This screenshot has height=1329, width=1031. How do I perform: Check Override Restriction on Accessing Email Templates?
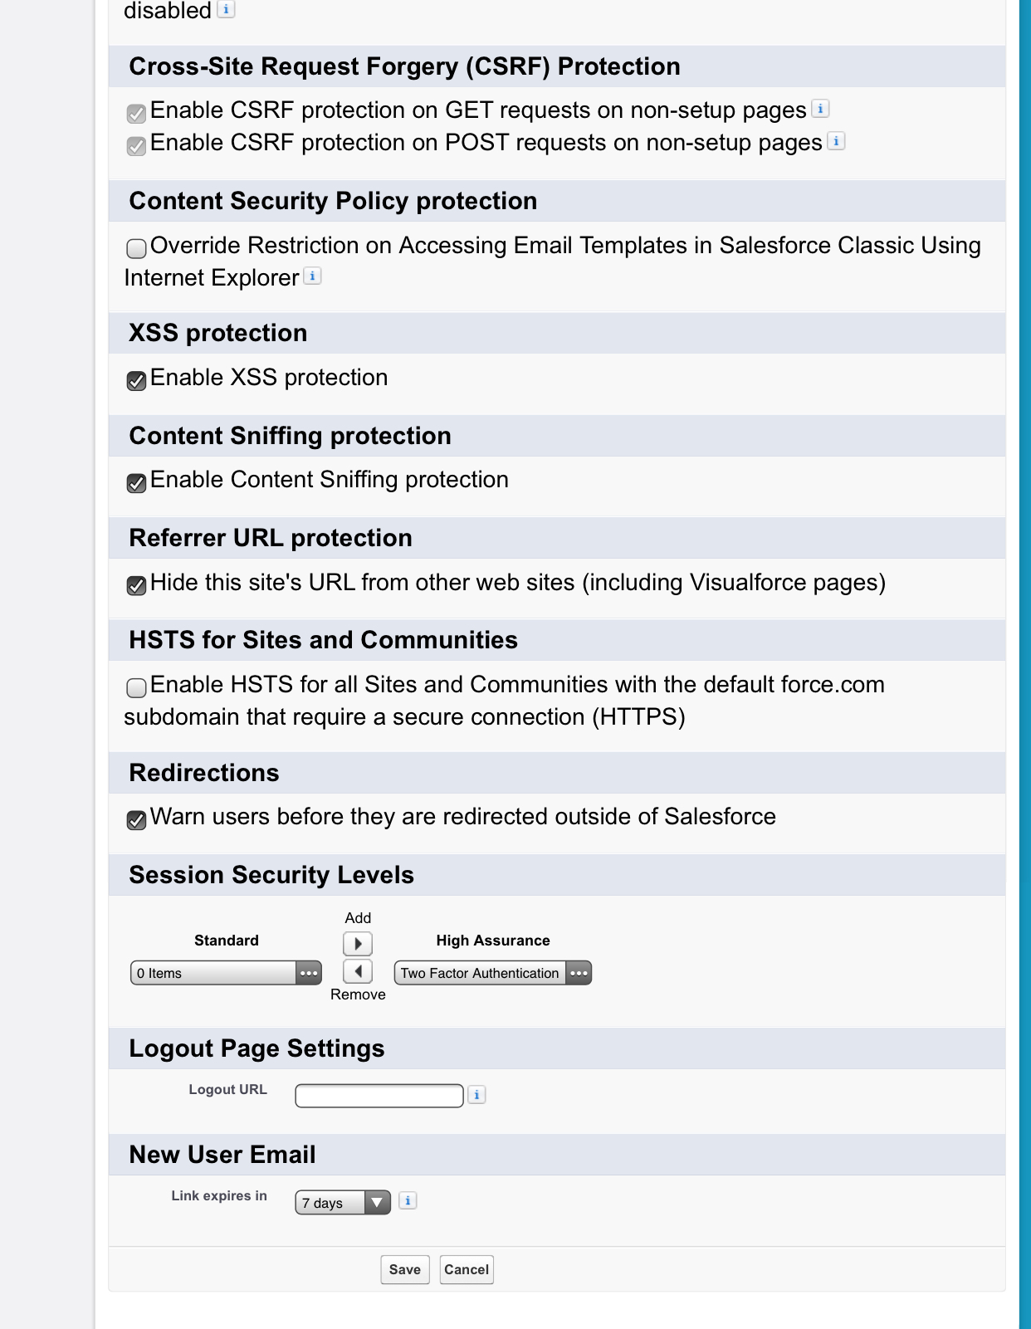point(137,248)
